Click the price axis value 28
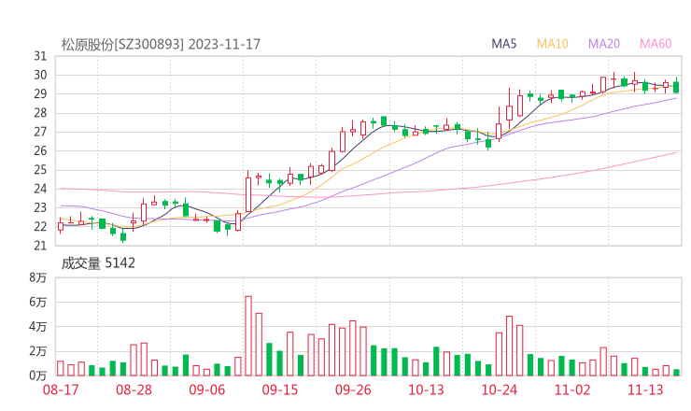The width and height of the screenshot is (691, 411). click(x=40, y=113)
